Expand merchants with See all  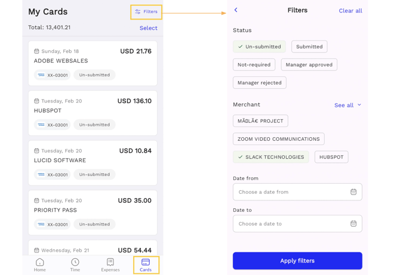tap(347, 105)
